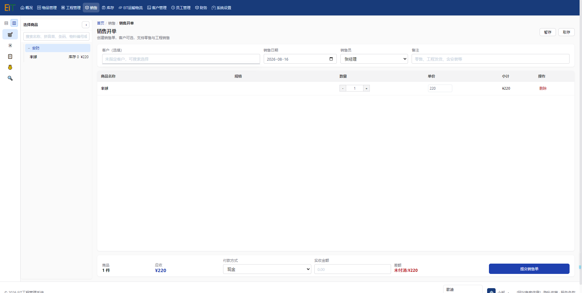
Task: Increase quantity of 半球
Action: click(366, 88)
